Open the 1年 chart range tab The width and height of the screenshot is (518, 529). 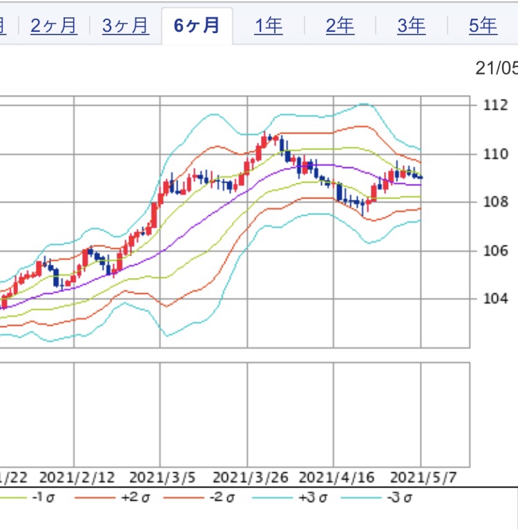(269, 26)
